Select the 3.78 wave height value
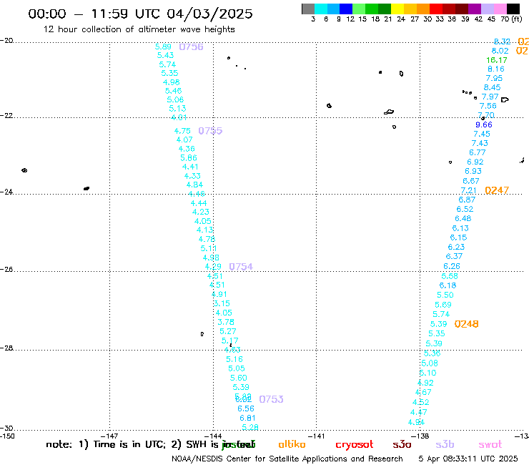The height and width of the screenshot is (465, 529). coord(226,322)
